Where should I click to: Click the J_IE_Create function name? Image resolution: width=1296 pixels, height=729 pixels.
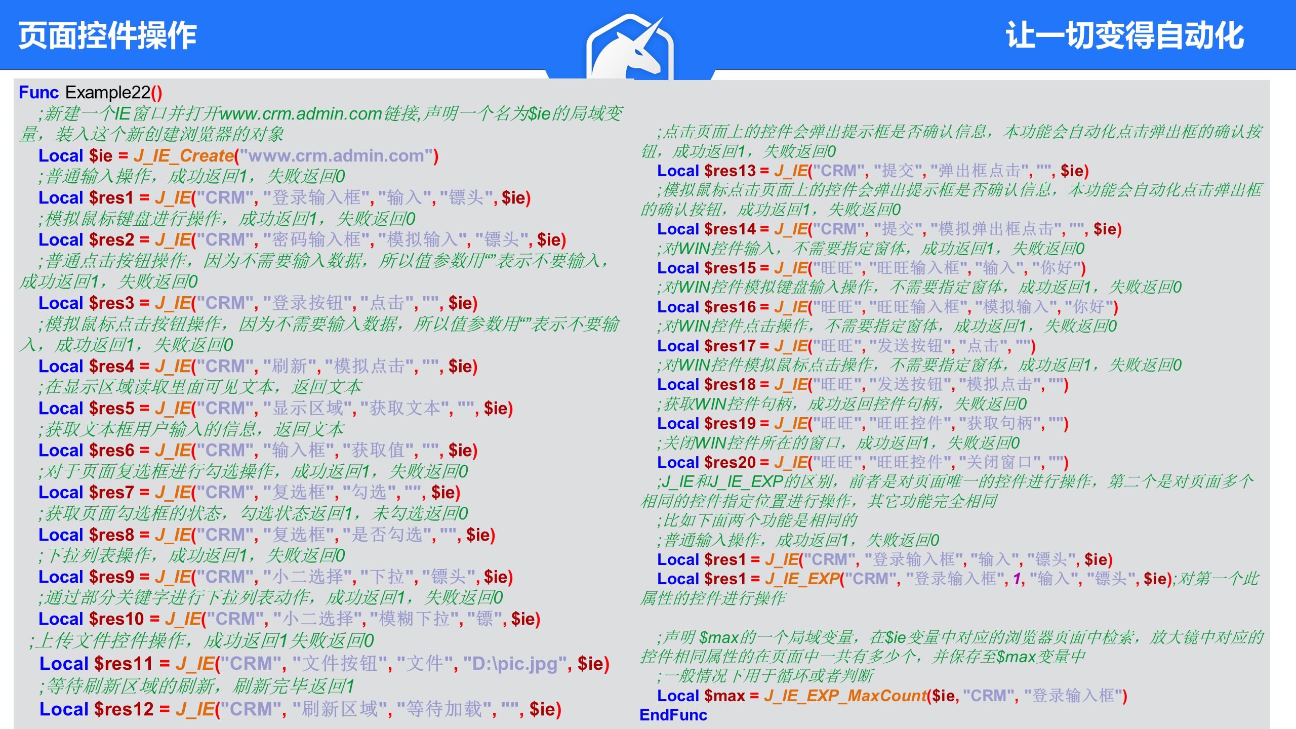[183, 156]
